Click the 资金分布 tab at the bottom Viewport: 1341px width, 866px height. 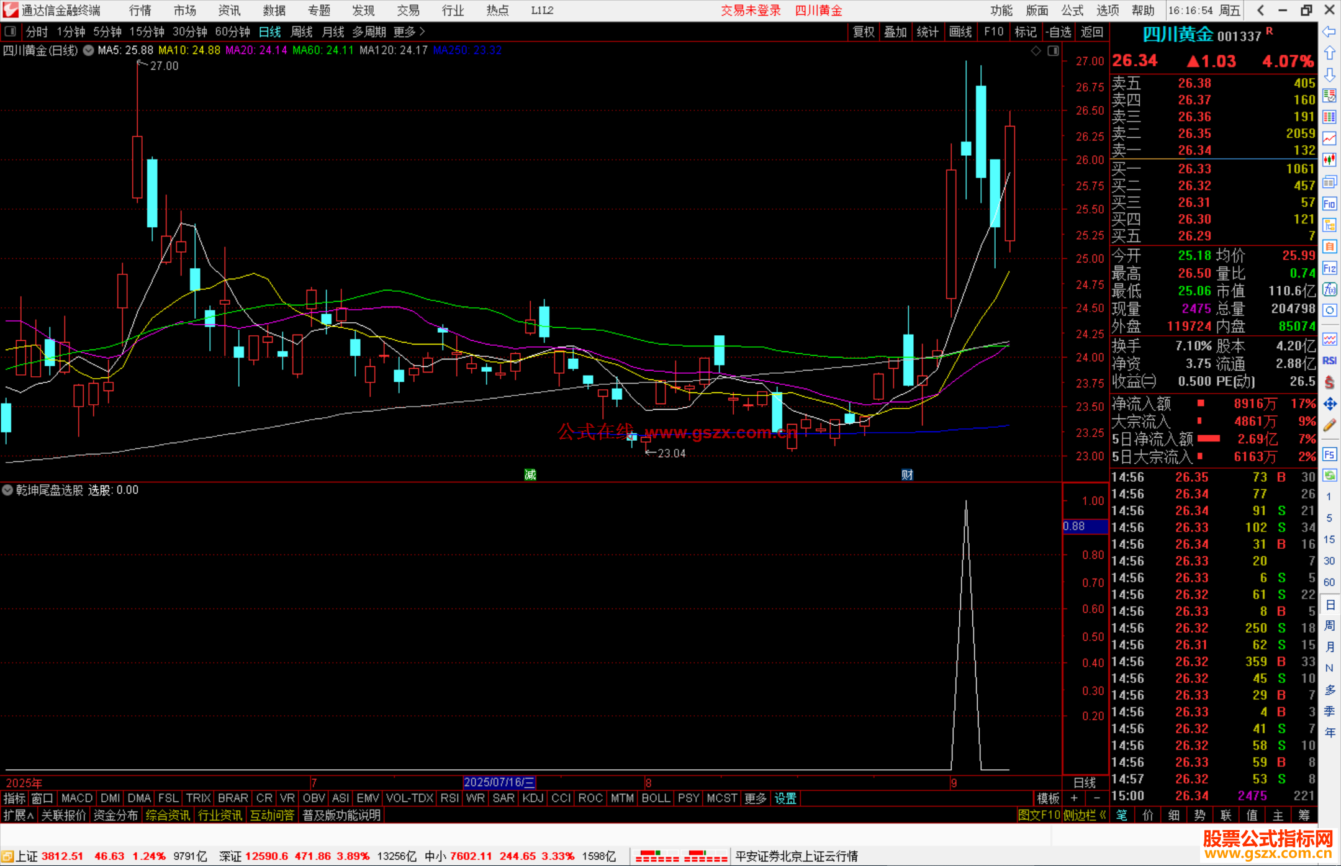tap(115, 815)
